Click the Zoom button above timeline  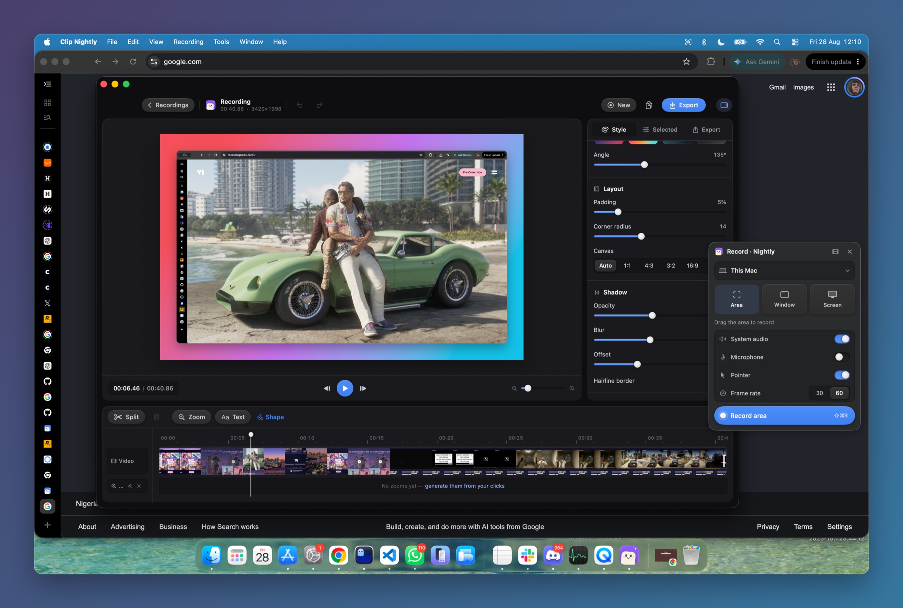pyautogui.click(x=192, y=417)
